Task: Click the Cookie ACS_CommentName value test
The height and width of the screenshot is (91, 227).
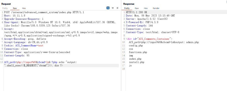Action: (40, 45)
